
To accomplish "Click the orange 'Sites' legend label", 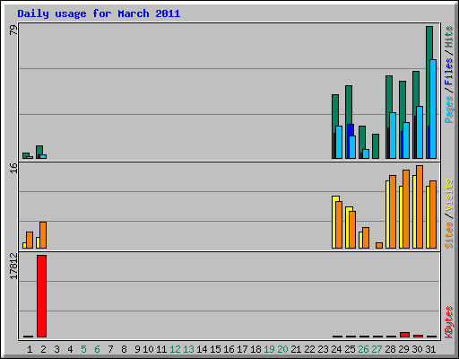I will coord(448,235).
